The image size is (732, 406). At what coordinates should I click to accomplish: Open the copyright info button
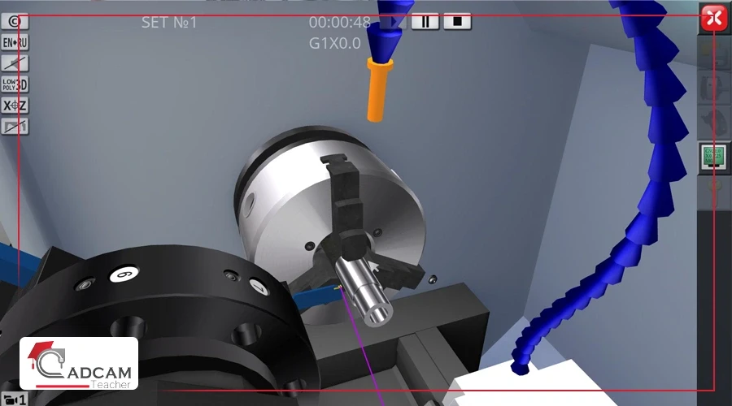[15, 21]
